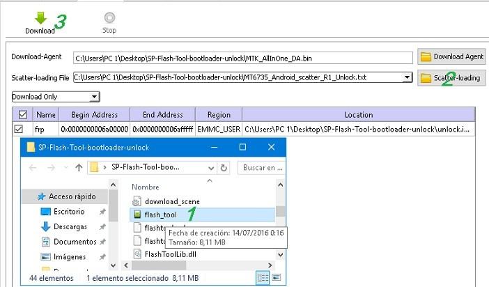Close the SP-Flash-Tool-bootloader-unlock Explorer window
The image size is (489, 287).
(x=272, y=147)
